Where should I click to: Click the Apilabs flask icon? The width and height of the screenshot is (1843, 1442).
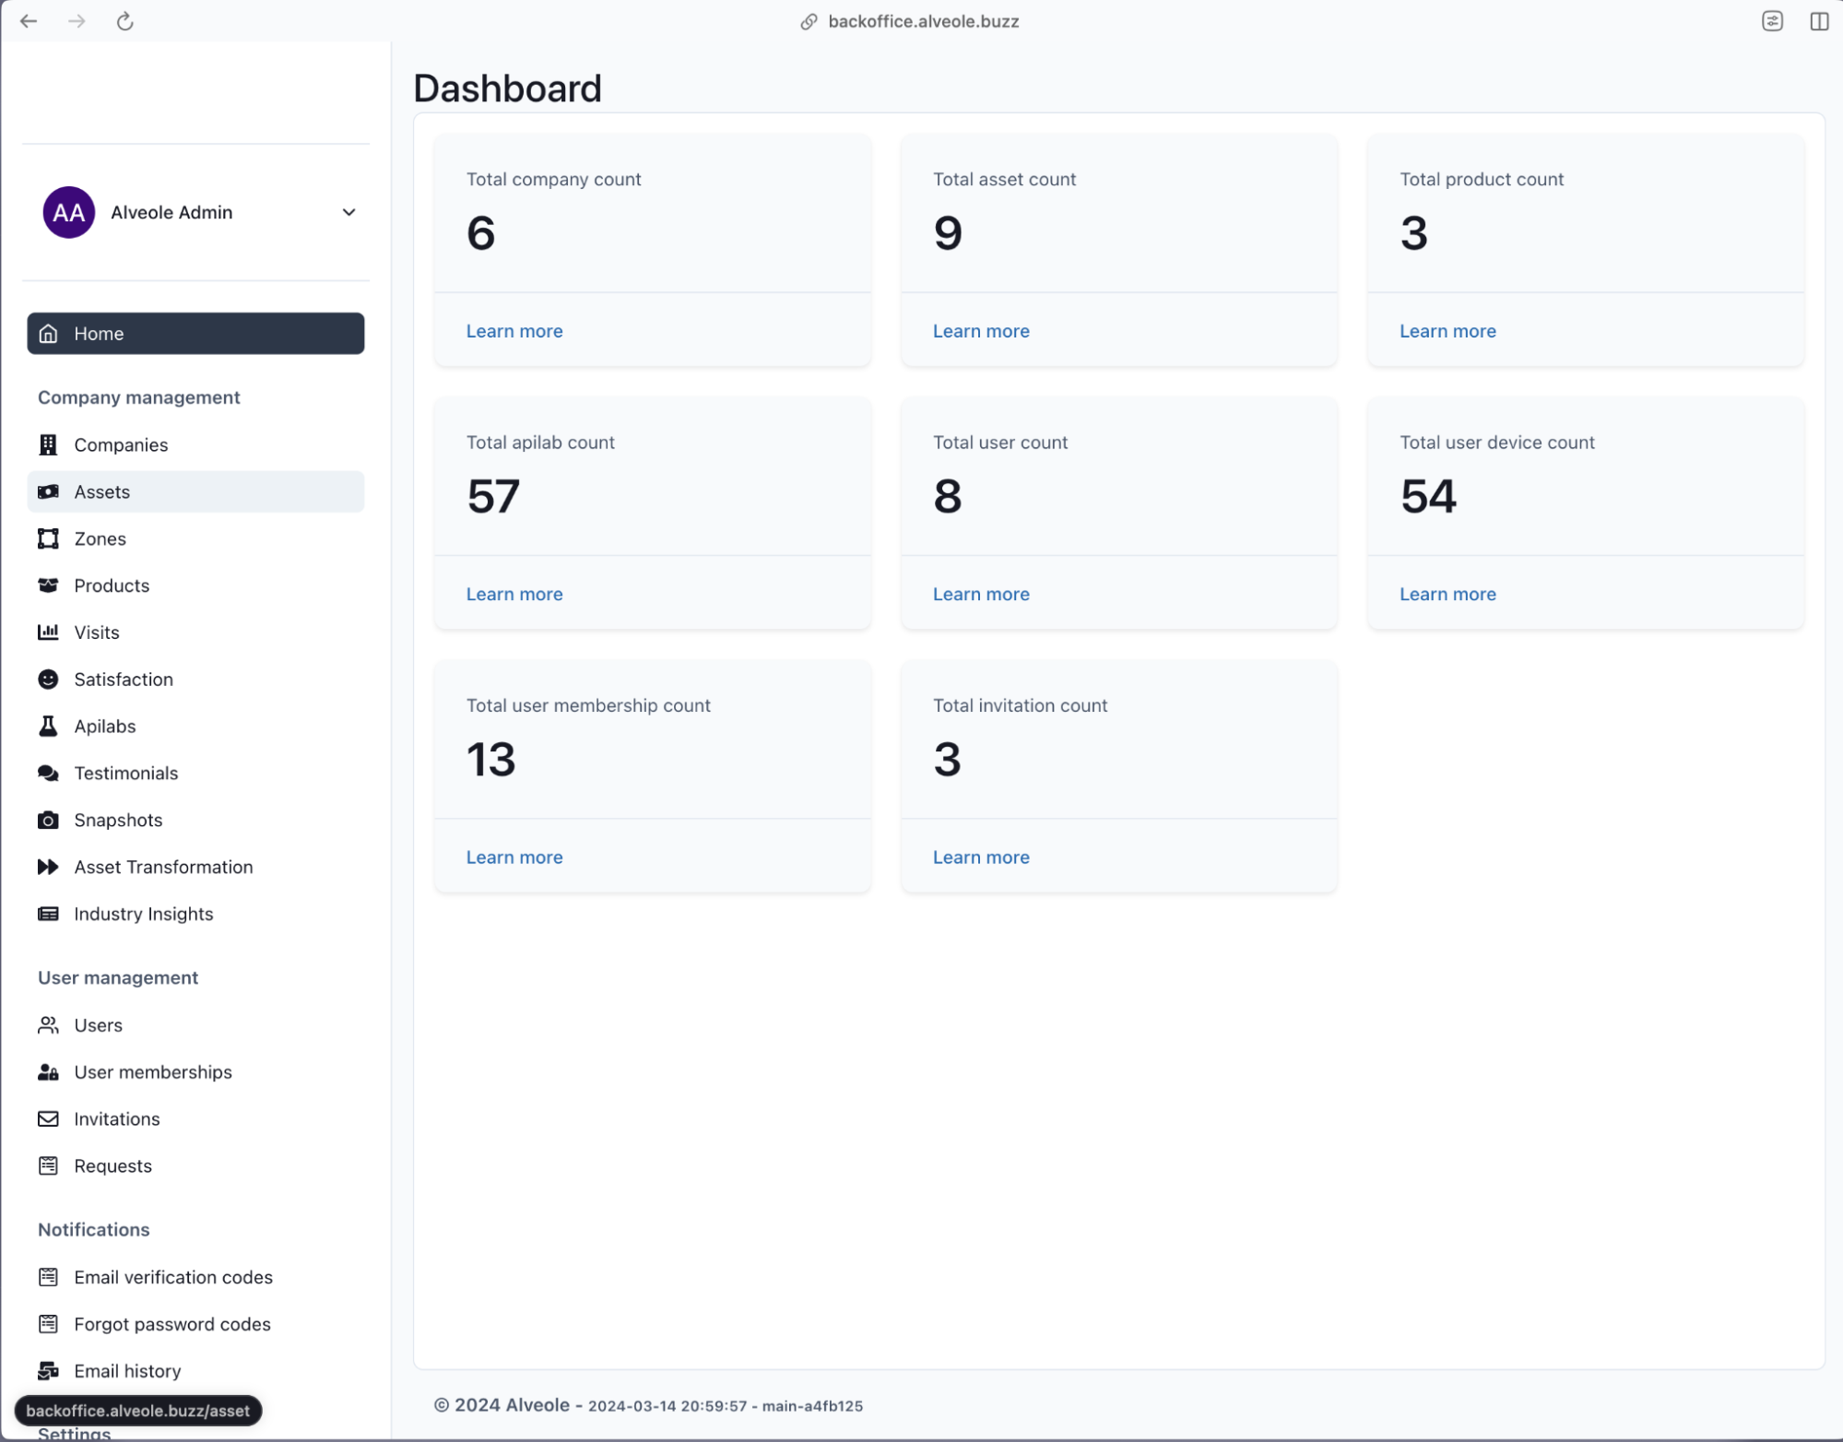tap(48, 727)
